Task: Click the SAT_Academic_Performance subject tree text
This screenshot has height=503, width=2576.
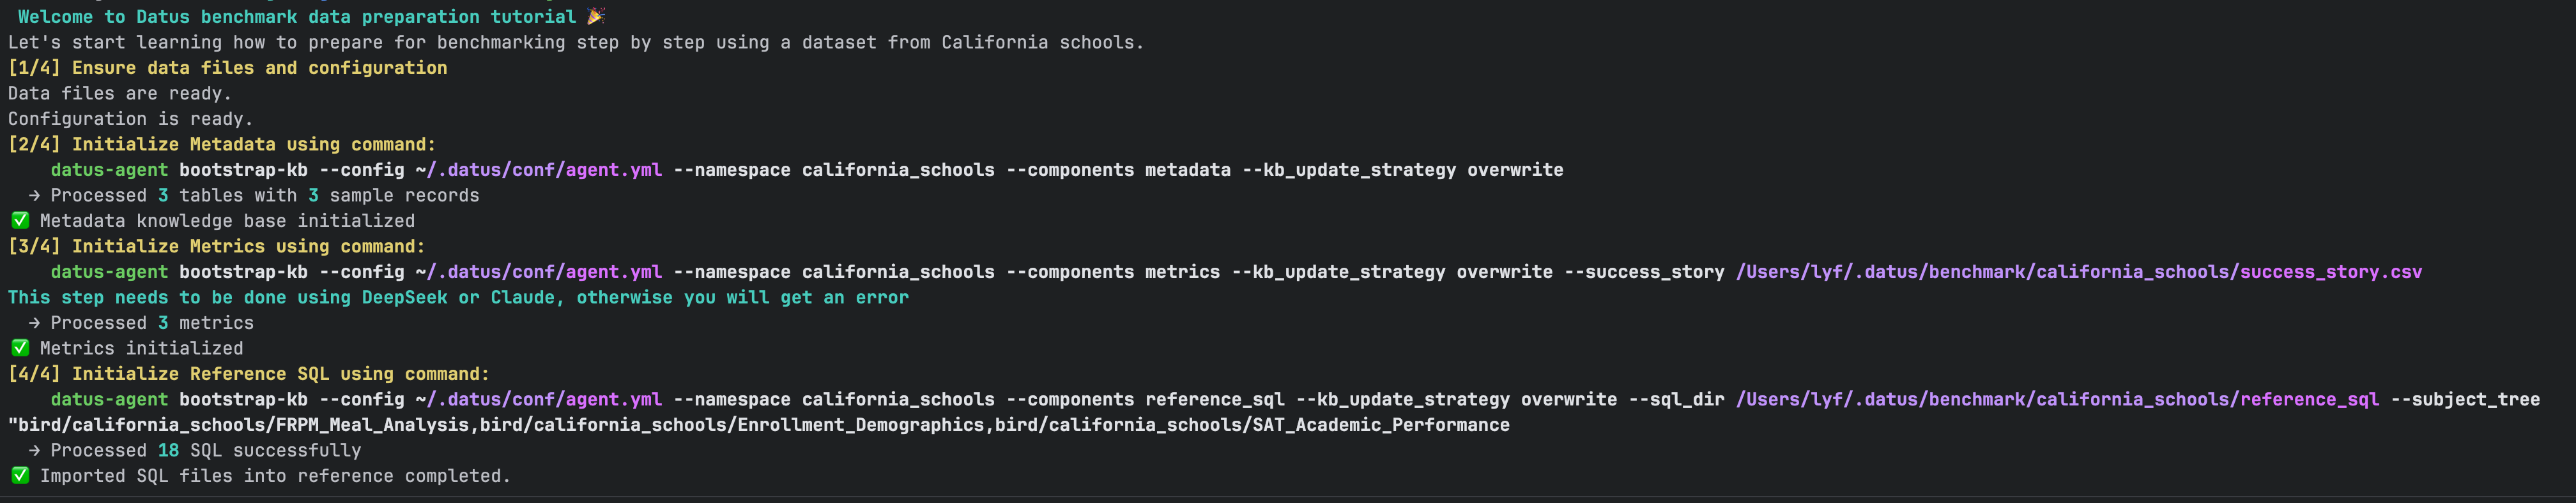Action: click(x=1380, y=425)
